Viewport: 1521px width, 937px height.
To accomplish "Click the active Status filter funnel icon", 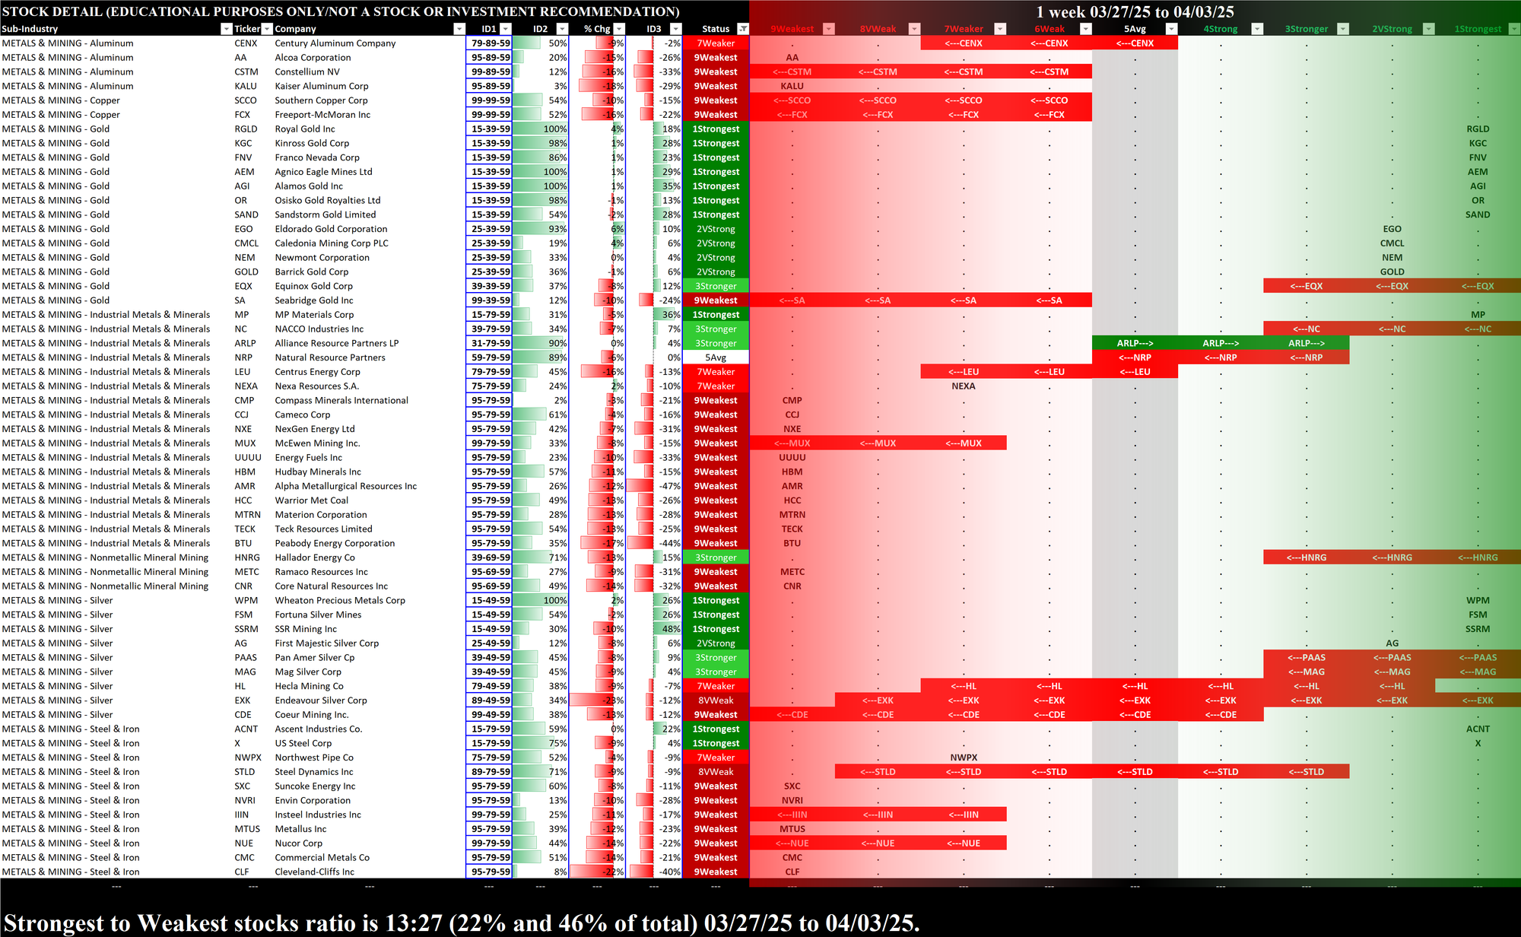I will tap(743, 29).
